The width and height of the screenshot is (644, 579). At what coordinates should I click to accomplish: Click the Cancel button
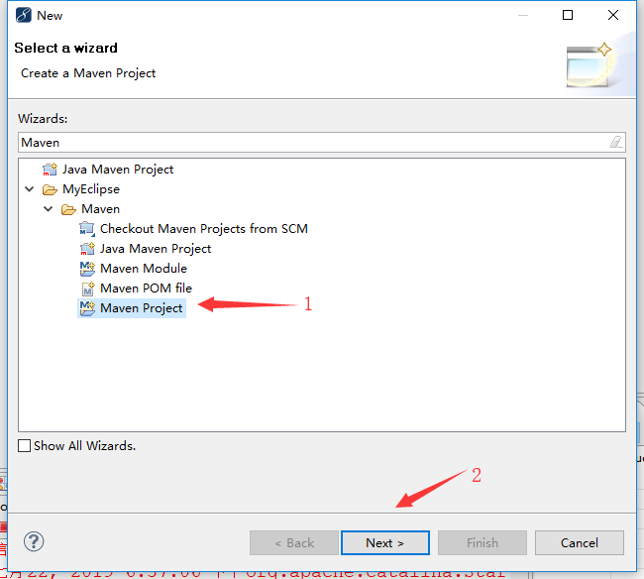(x=580, y=543)
